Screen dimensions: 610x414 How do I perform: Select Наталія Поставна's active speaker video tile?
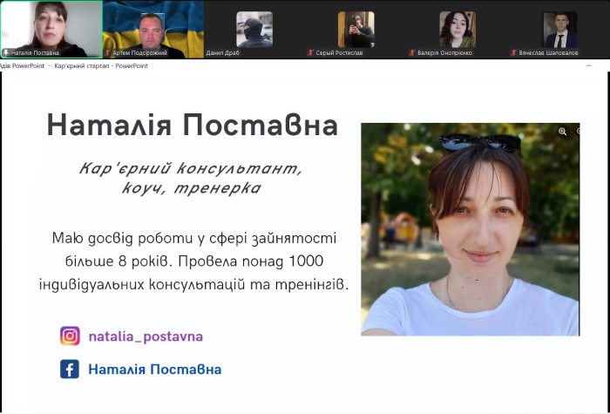pos(51,24)
